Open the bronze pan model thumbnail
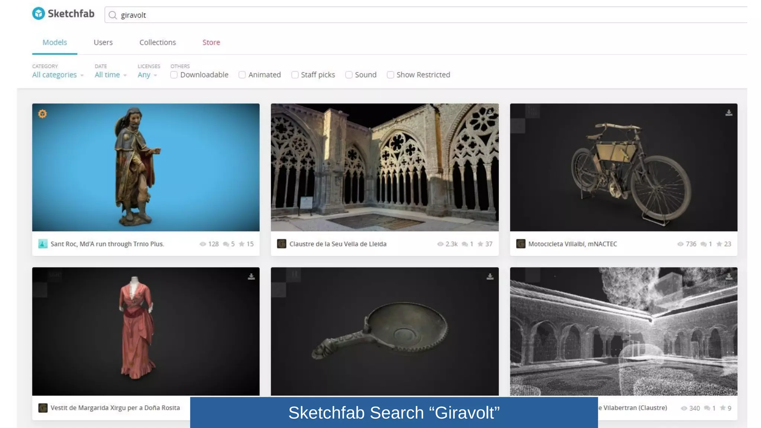Screen dimensions: 761x428 (385, 331)
